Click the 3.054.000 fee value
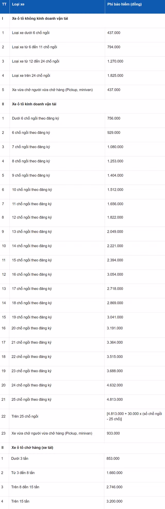Image resolution: width=165 pixels, height=509 pixels. (x=115, y=274)
